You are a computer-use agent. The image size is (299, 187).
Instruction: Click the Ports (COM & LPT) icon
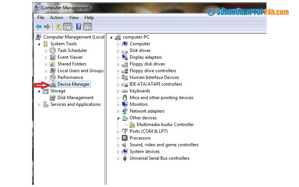125,131
